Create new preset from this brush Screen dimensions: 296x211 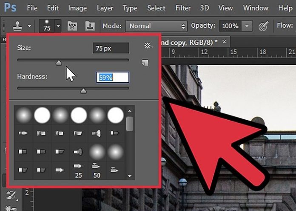145,63
